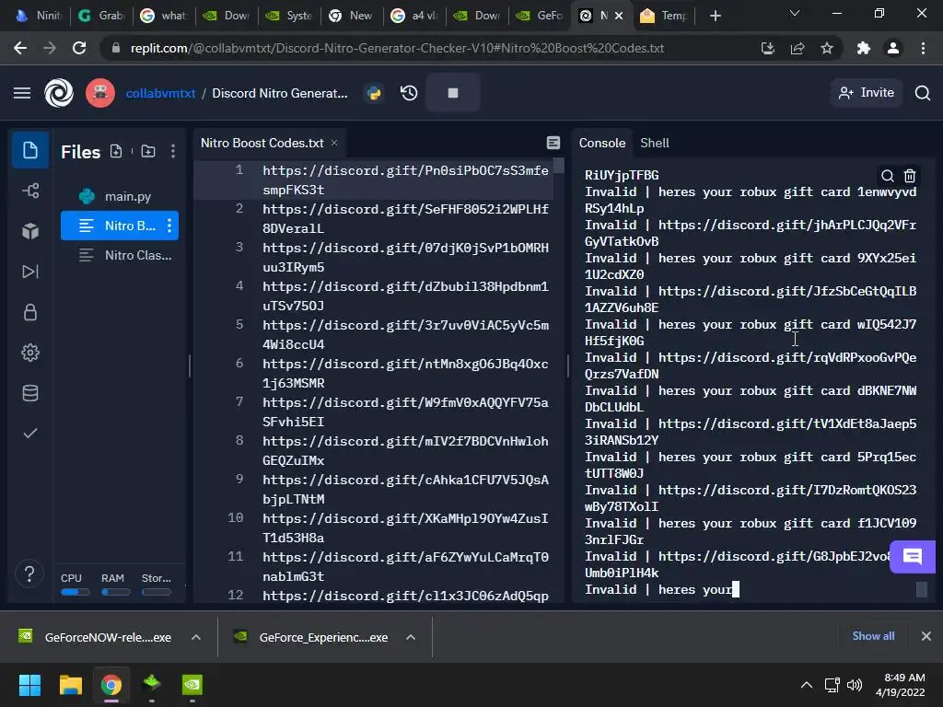Click the Python language icon
Viewport: 943px width, 707px height.
[374, 93]
